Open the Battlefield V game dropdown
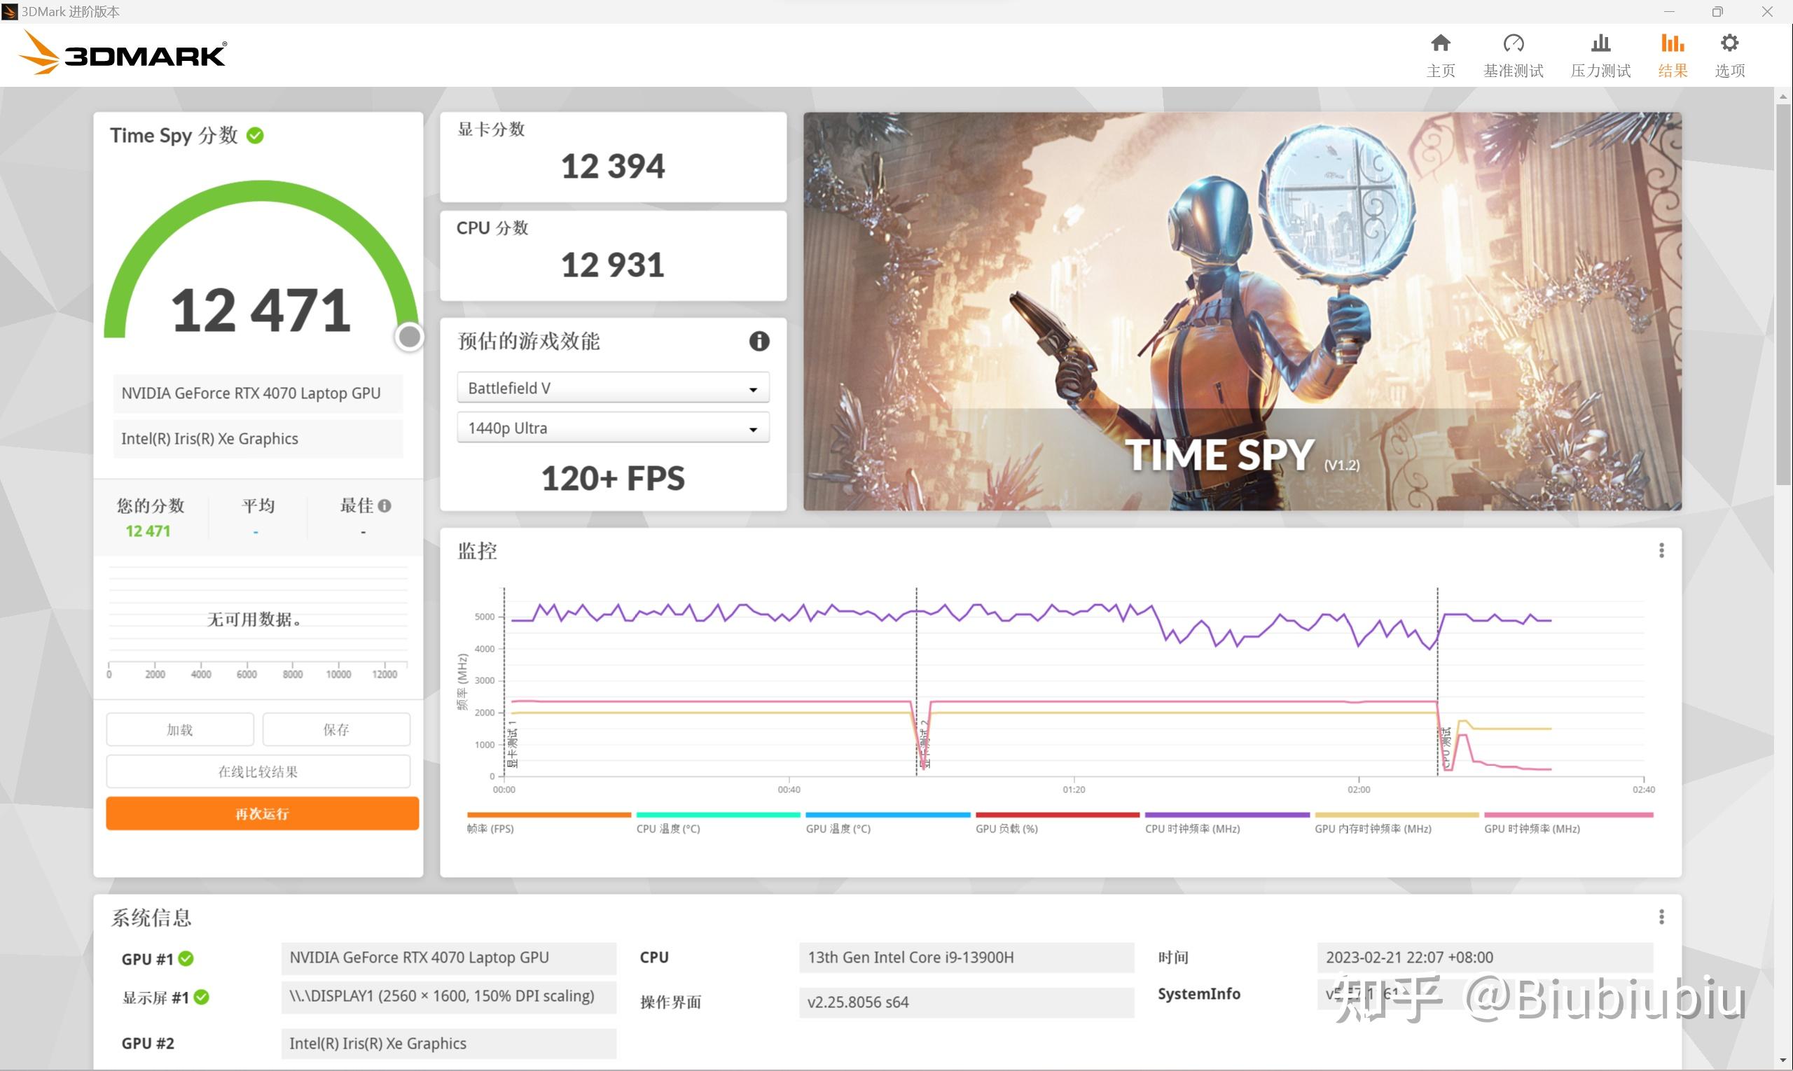The width and height of the screenshot is (1793, 1071). pyautogui.click(x=611, y=388)
